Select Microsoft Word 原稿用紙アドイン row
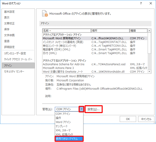 pos(95,38)
